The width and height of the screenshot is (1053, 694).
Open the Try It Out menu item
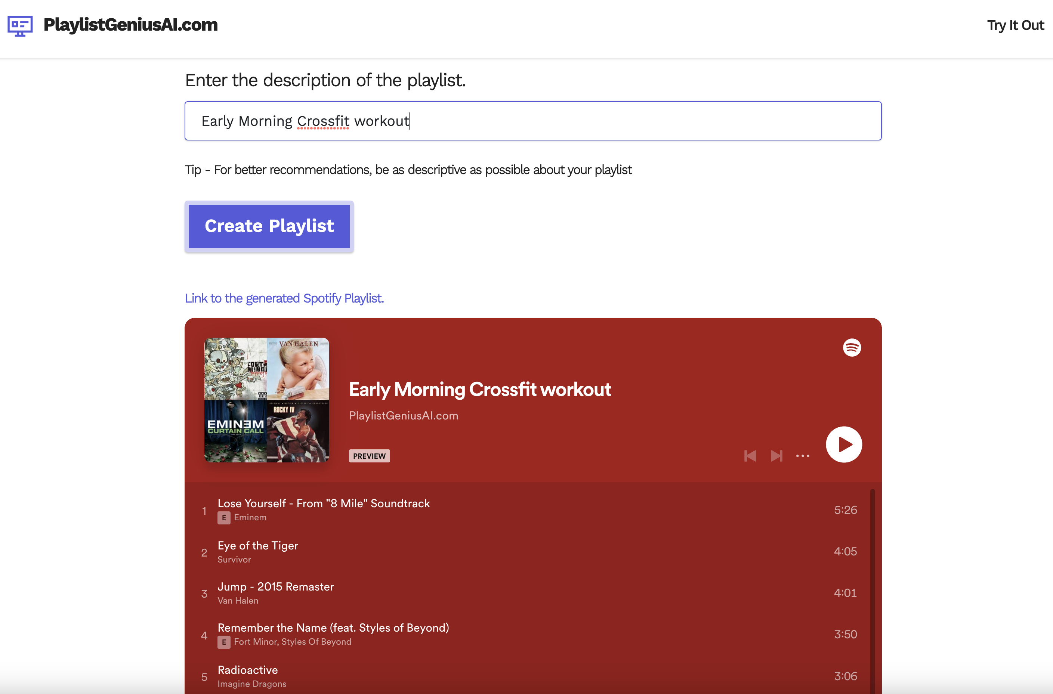(x=1015, y=25)
